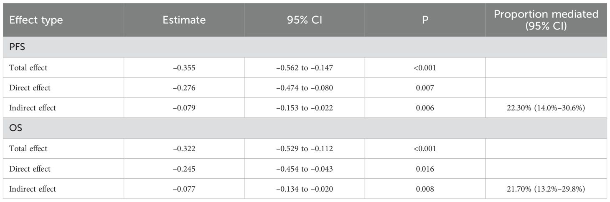
Task: Click the "P" column header
Action: click(425, 20)
